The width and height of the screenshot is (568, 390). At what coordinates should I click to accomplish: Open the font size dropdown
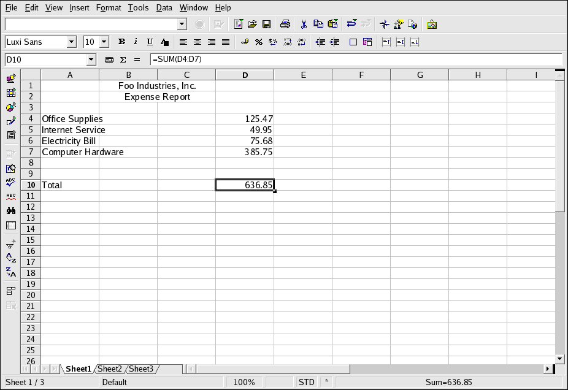tap(104, 42)
